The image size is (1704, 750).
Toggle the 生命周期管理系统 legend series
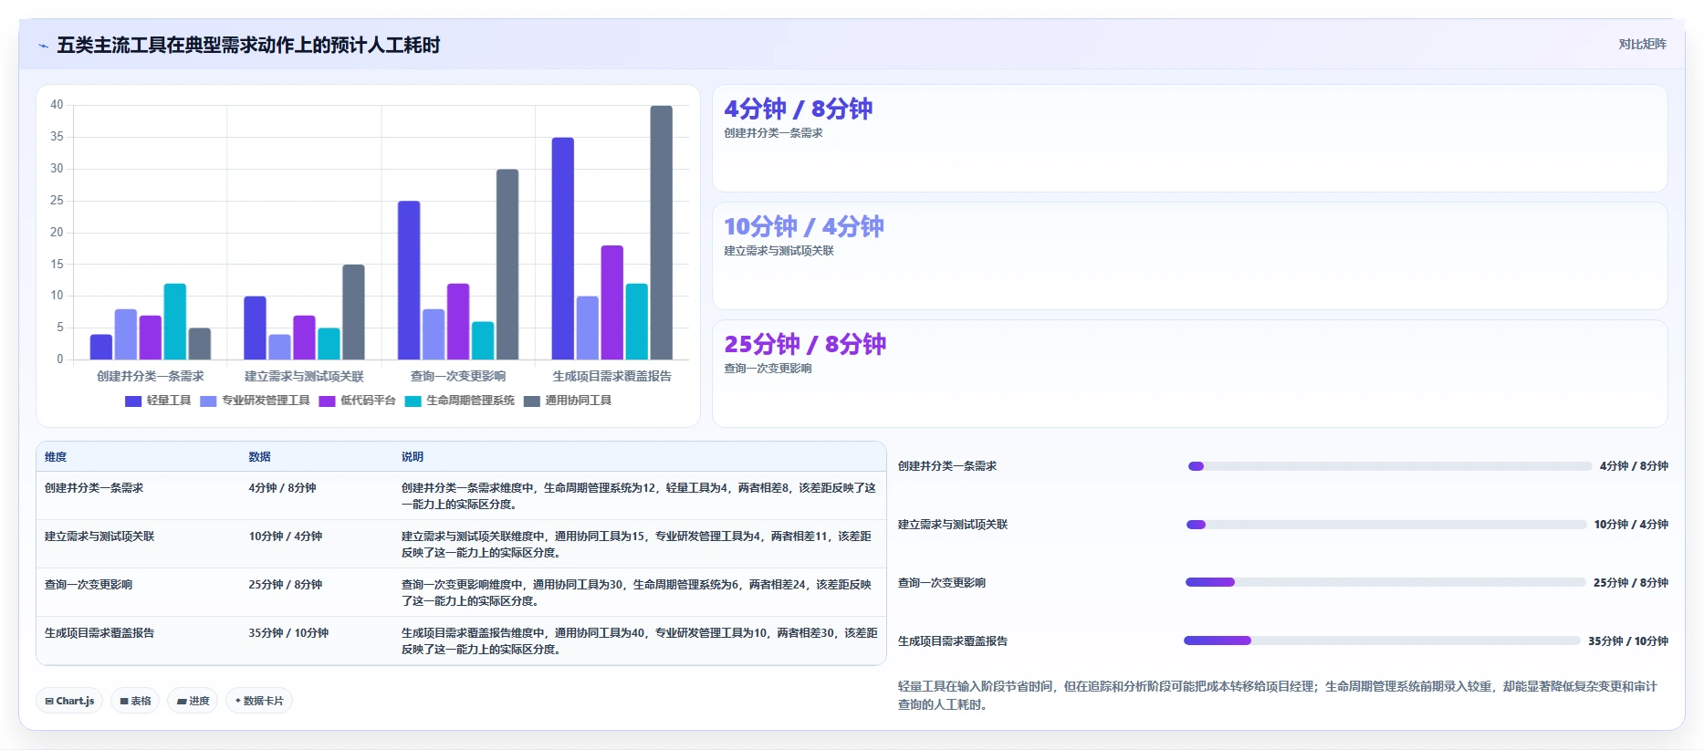pyautogui.click(x=459, y=401)
